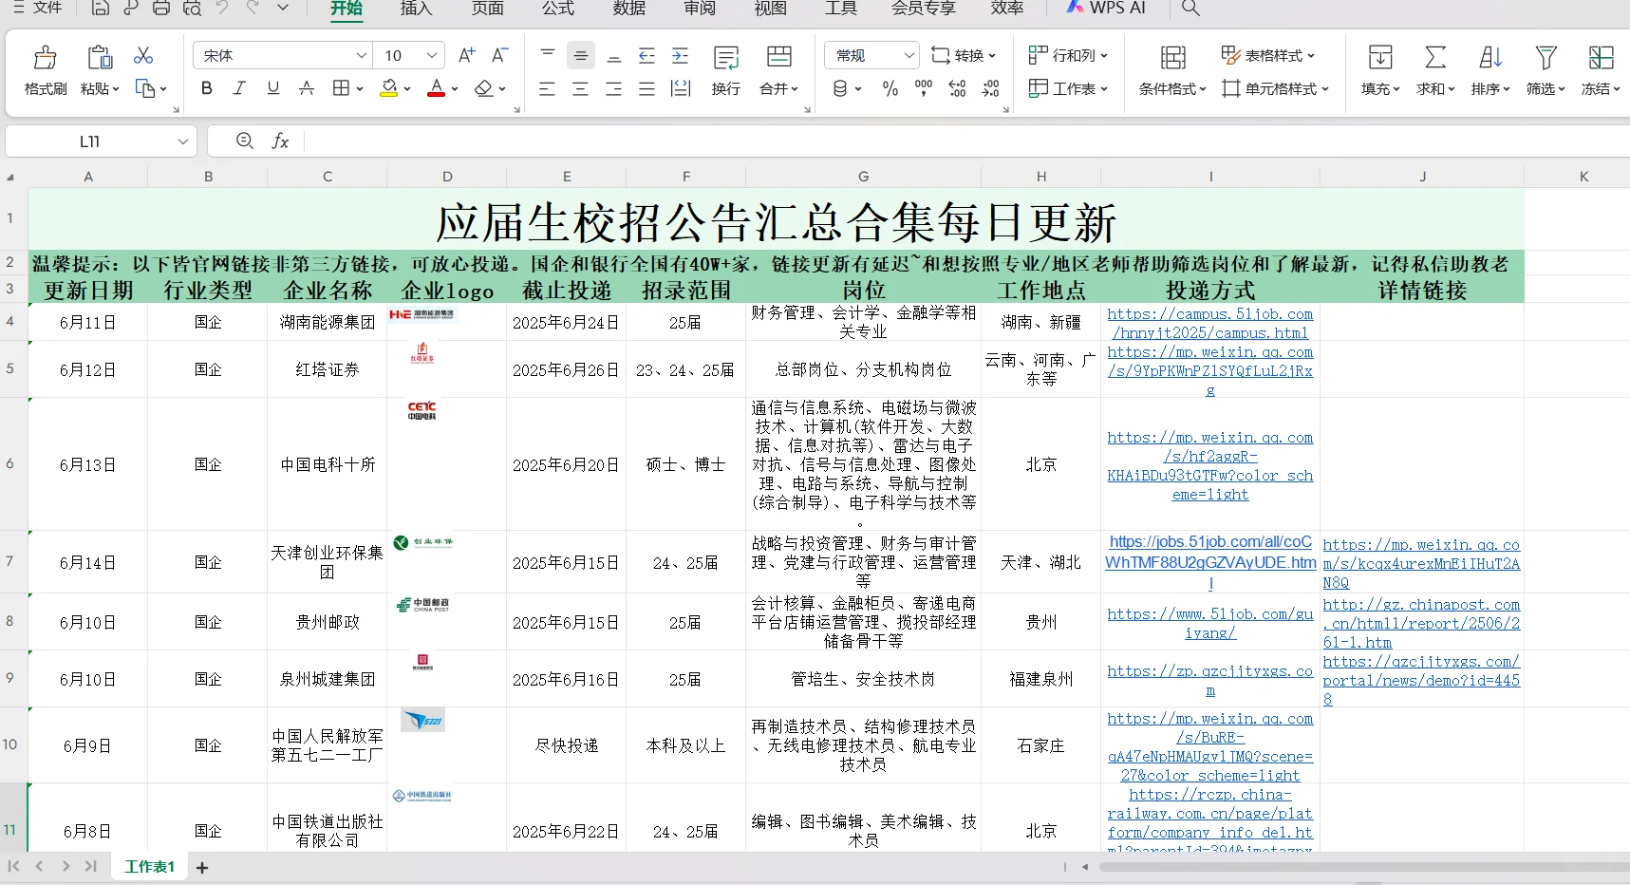
Task: Click the Print icon in quick toolbar
Action: (x=161, y=9)
